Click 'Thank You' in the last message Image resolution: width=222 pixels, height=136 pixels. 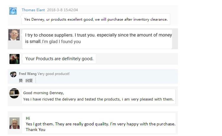click(36, 130)
